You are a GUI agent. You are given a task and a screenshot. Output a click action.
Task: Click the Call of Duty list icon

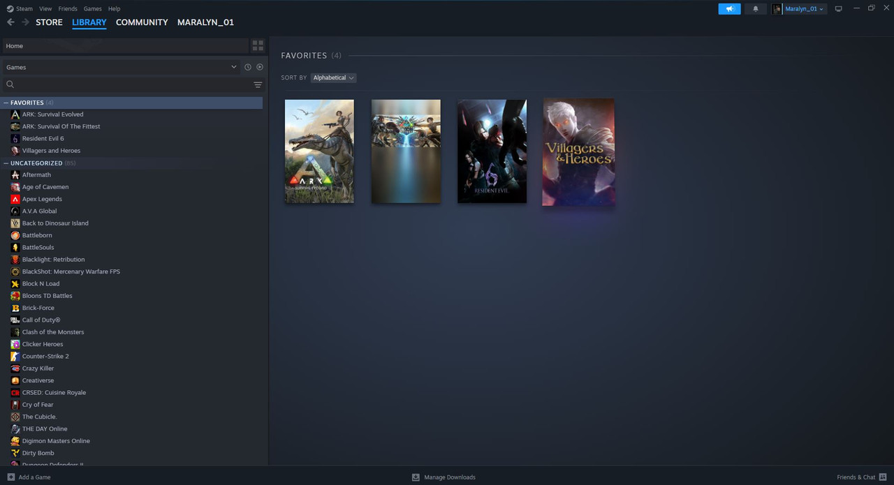click(x=15, y=320)
